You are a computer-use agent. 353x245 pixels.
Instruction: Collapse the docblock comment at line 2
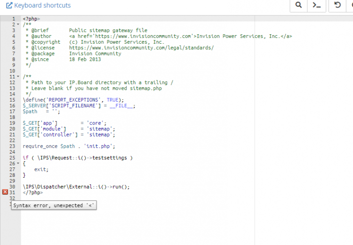tap(18, 24)
